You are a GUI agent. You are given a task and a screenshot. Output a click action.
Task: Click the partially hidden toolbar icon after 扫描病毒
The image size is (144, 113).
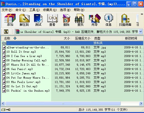click(138, 20)
